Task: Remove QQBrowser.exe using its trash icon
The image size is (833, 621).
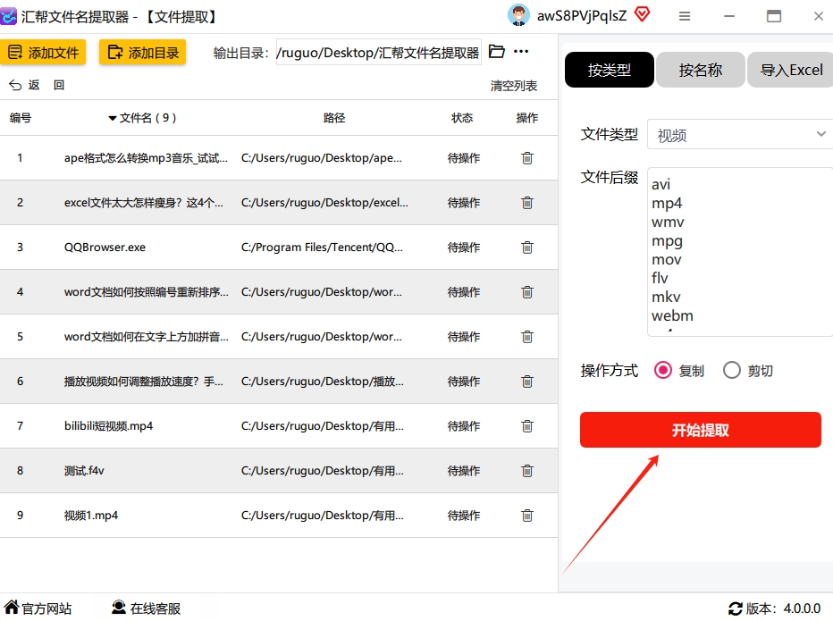Action: tap(527, 247)
